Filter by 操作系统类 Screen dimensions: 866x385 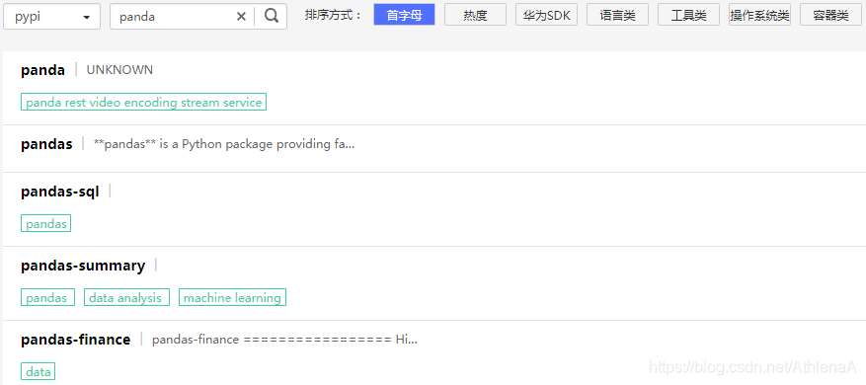point(760,15)
